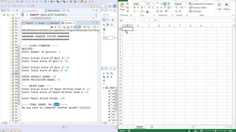The width and height of the screenshot is (236, 132).
Task: Click the Excel formula bar input
Action: coord(196,21)
